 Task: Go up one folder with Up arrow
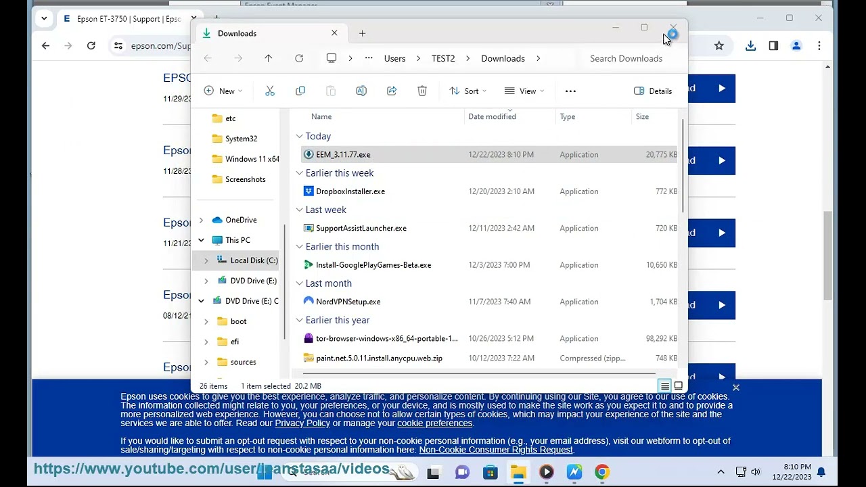[x=269, y=59]
